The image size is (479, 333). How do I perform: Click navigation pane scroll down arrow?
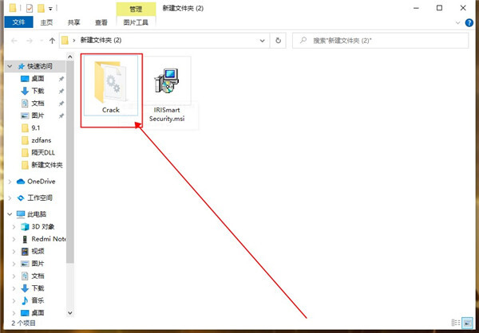pyautogui.click(x=70, y=312)
